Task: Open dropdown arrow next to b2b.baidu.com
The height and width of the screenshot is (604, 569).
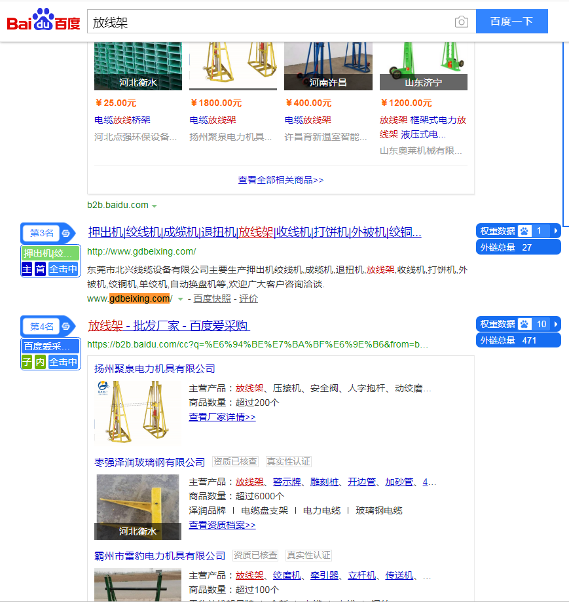Action: 155,206
